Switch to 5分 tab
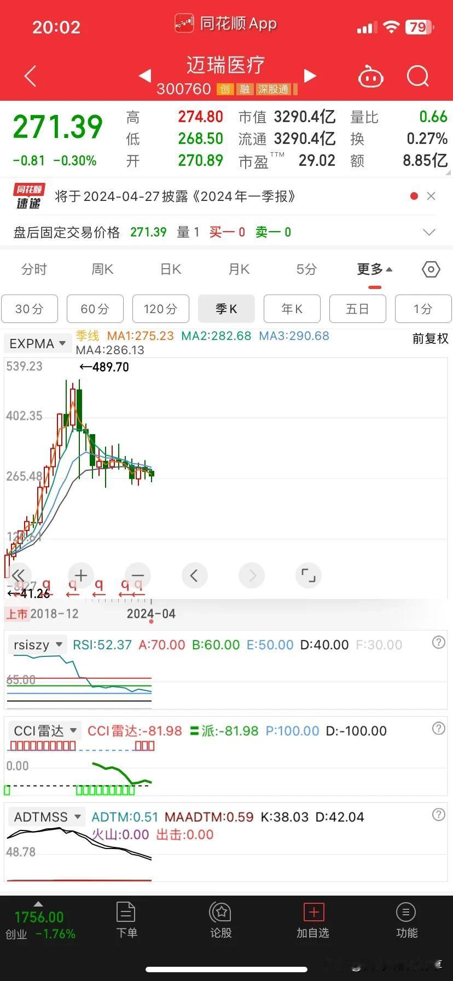 pyautogui.click(x=306, y=269)
